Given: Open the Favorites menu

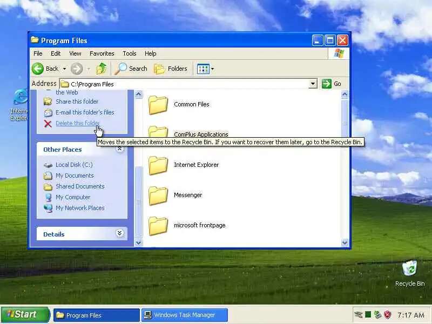Looking at the screenshot, I should pyautogui.click(x=102, y=53).
